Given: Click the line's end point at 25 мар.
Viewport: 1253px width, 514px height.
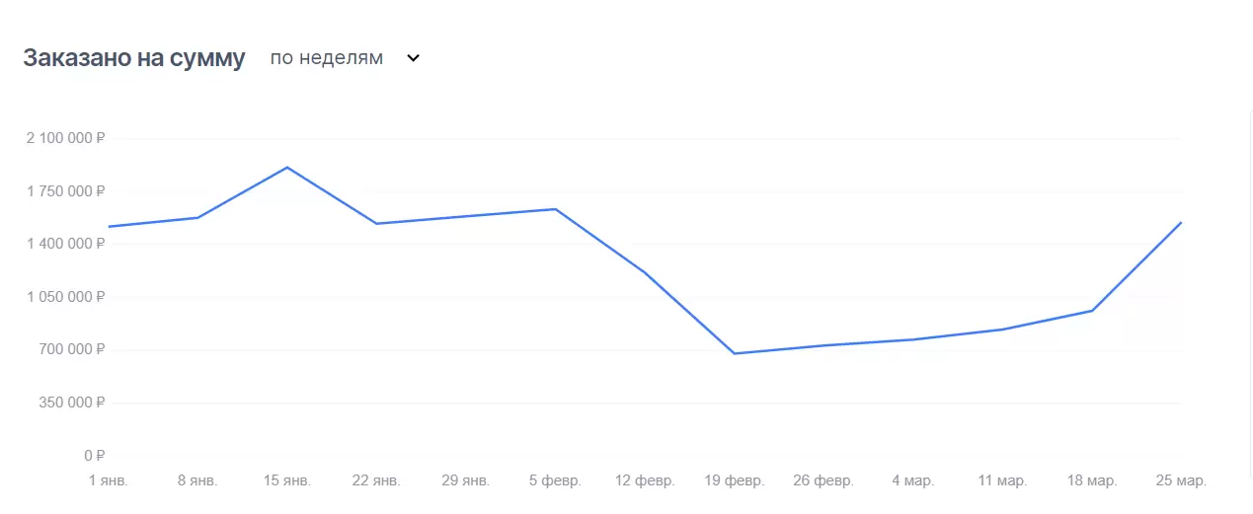Looking at the screenshot, I should tap(1181, 223).
